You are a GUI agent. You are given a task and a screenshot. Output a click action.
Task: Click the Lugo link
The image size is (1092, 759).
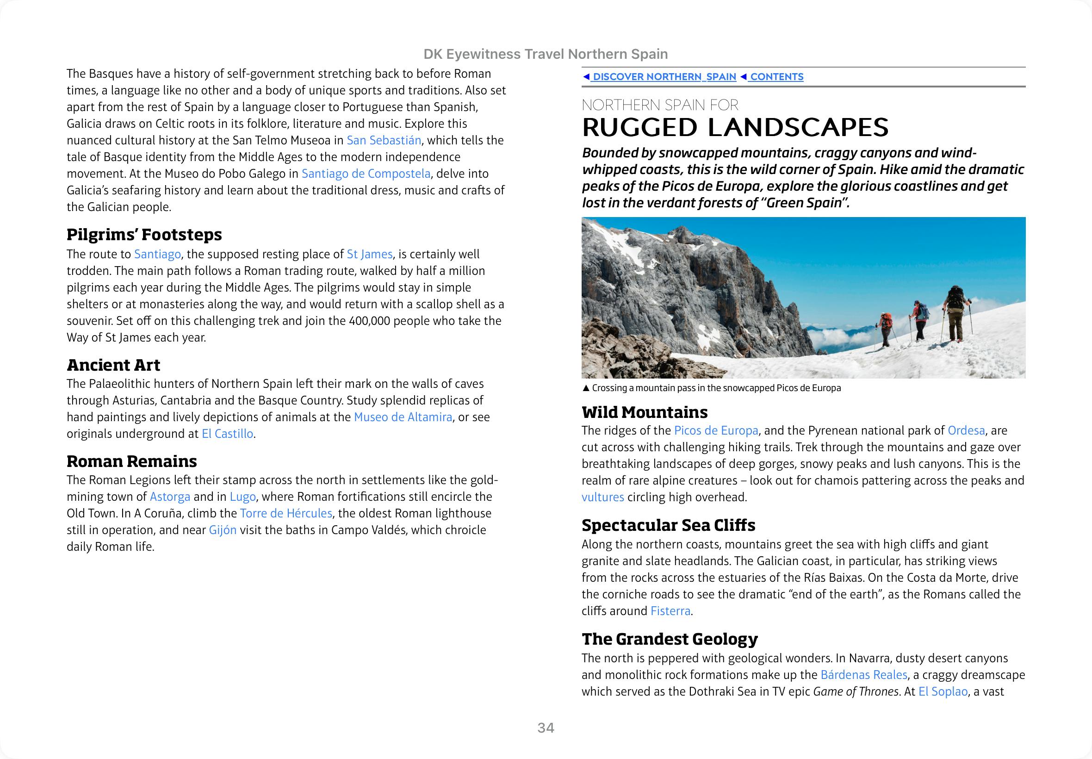pyautogui.click(x=242, y=497)
